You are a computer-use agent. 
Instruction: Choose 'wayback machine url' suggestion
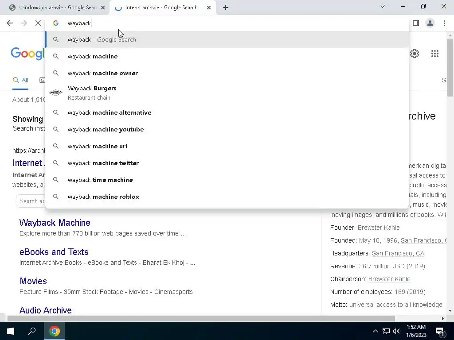coord(227,146)
